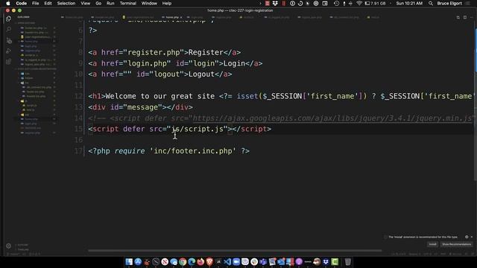Screen dimensions: 477x268
Task: Open the Edit menu
Action: point(48,3)
